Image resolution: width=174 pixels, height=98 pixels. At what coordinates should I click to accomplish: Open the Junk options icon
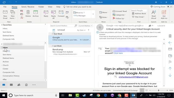pos(22,18)
